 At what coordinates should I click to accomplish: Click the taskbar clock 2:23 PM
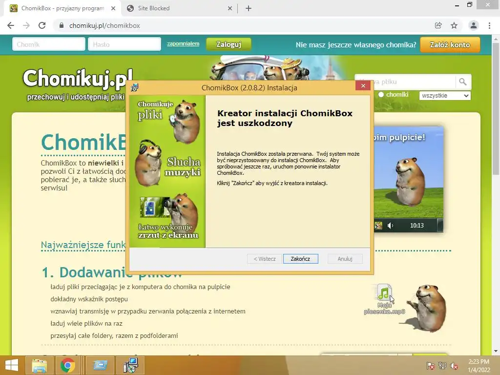(479, 366)
